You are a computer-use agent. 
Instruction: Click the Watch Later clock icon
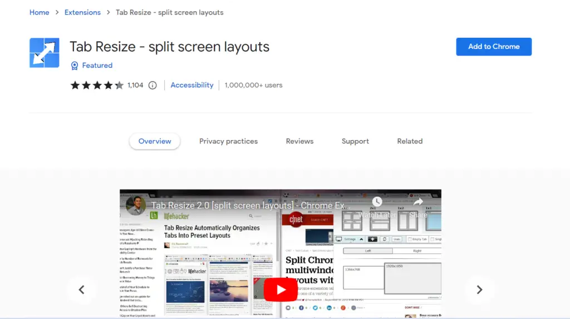[x=377, y=202]
